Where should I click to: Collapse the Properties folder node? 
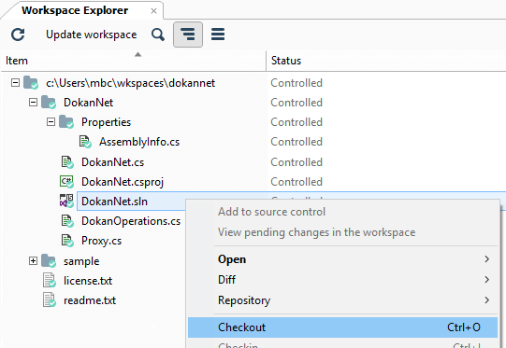51,122
